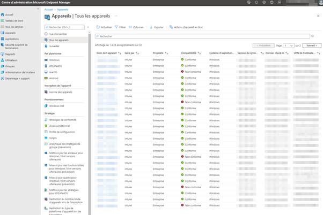
Task: Sort by Compatibilité column
Action: (191, 53)
